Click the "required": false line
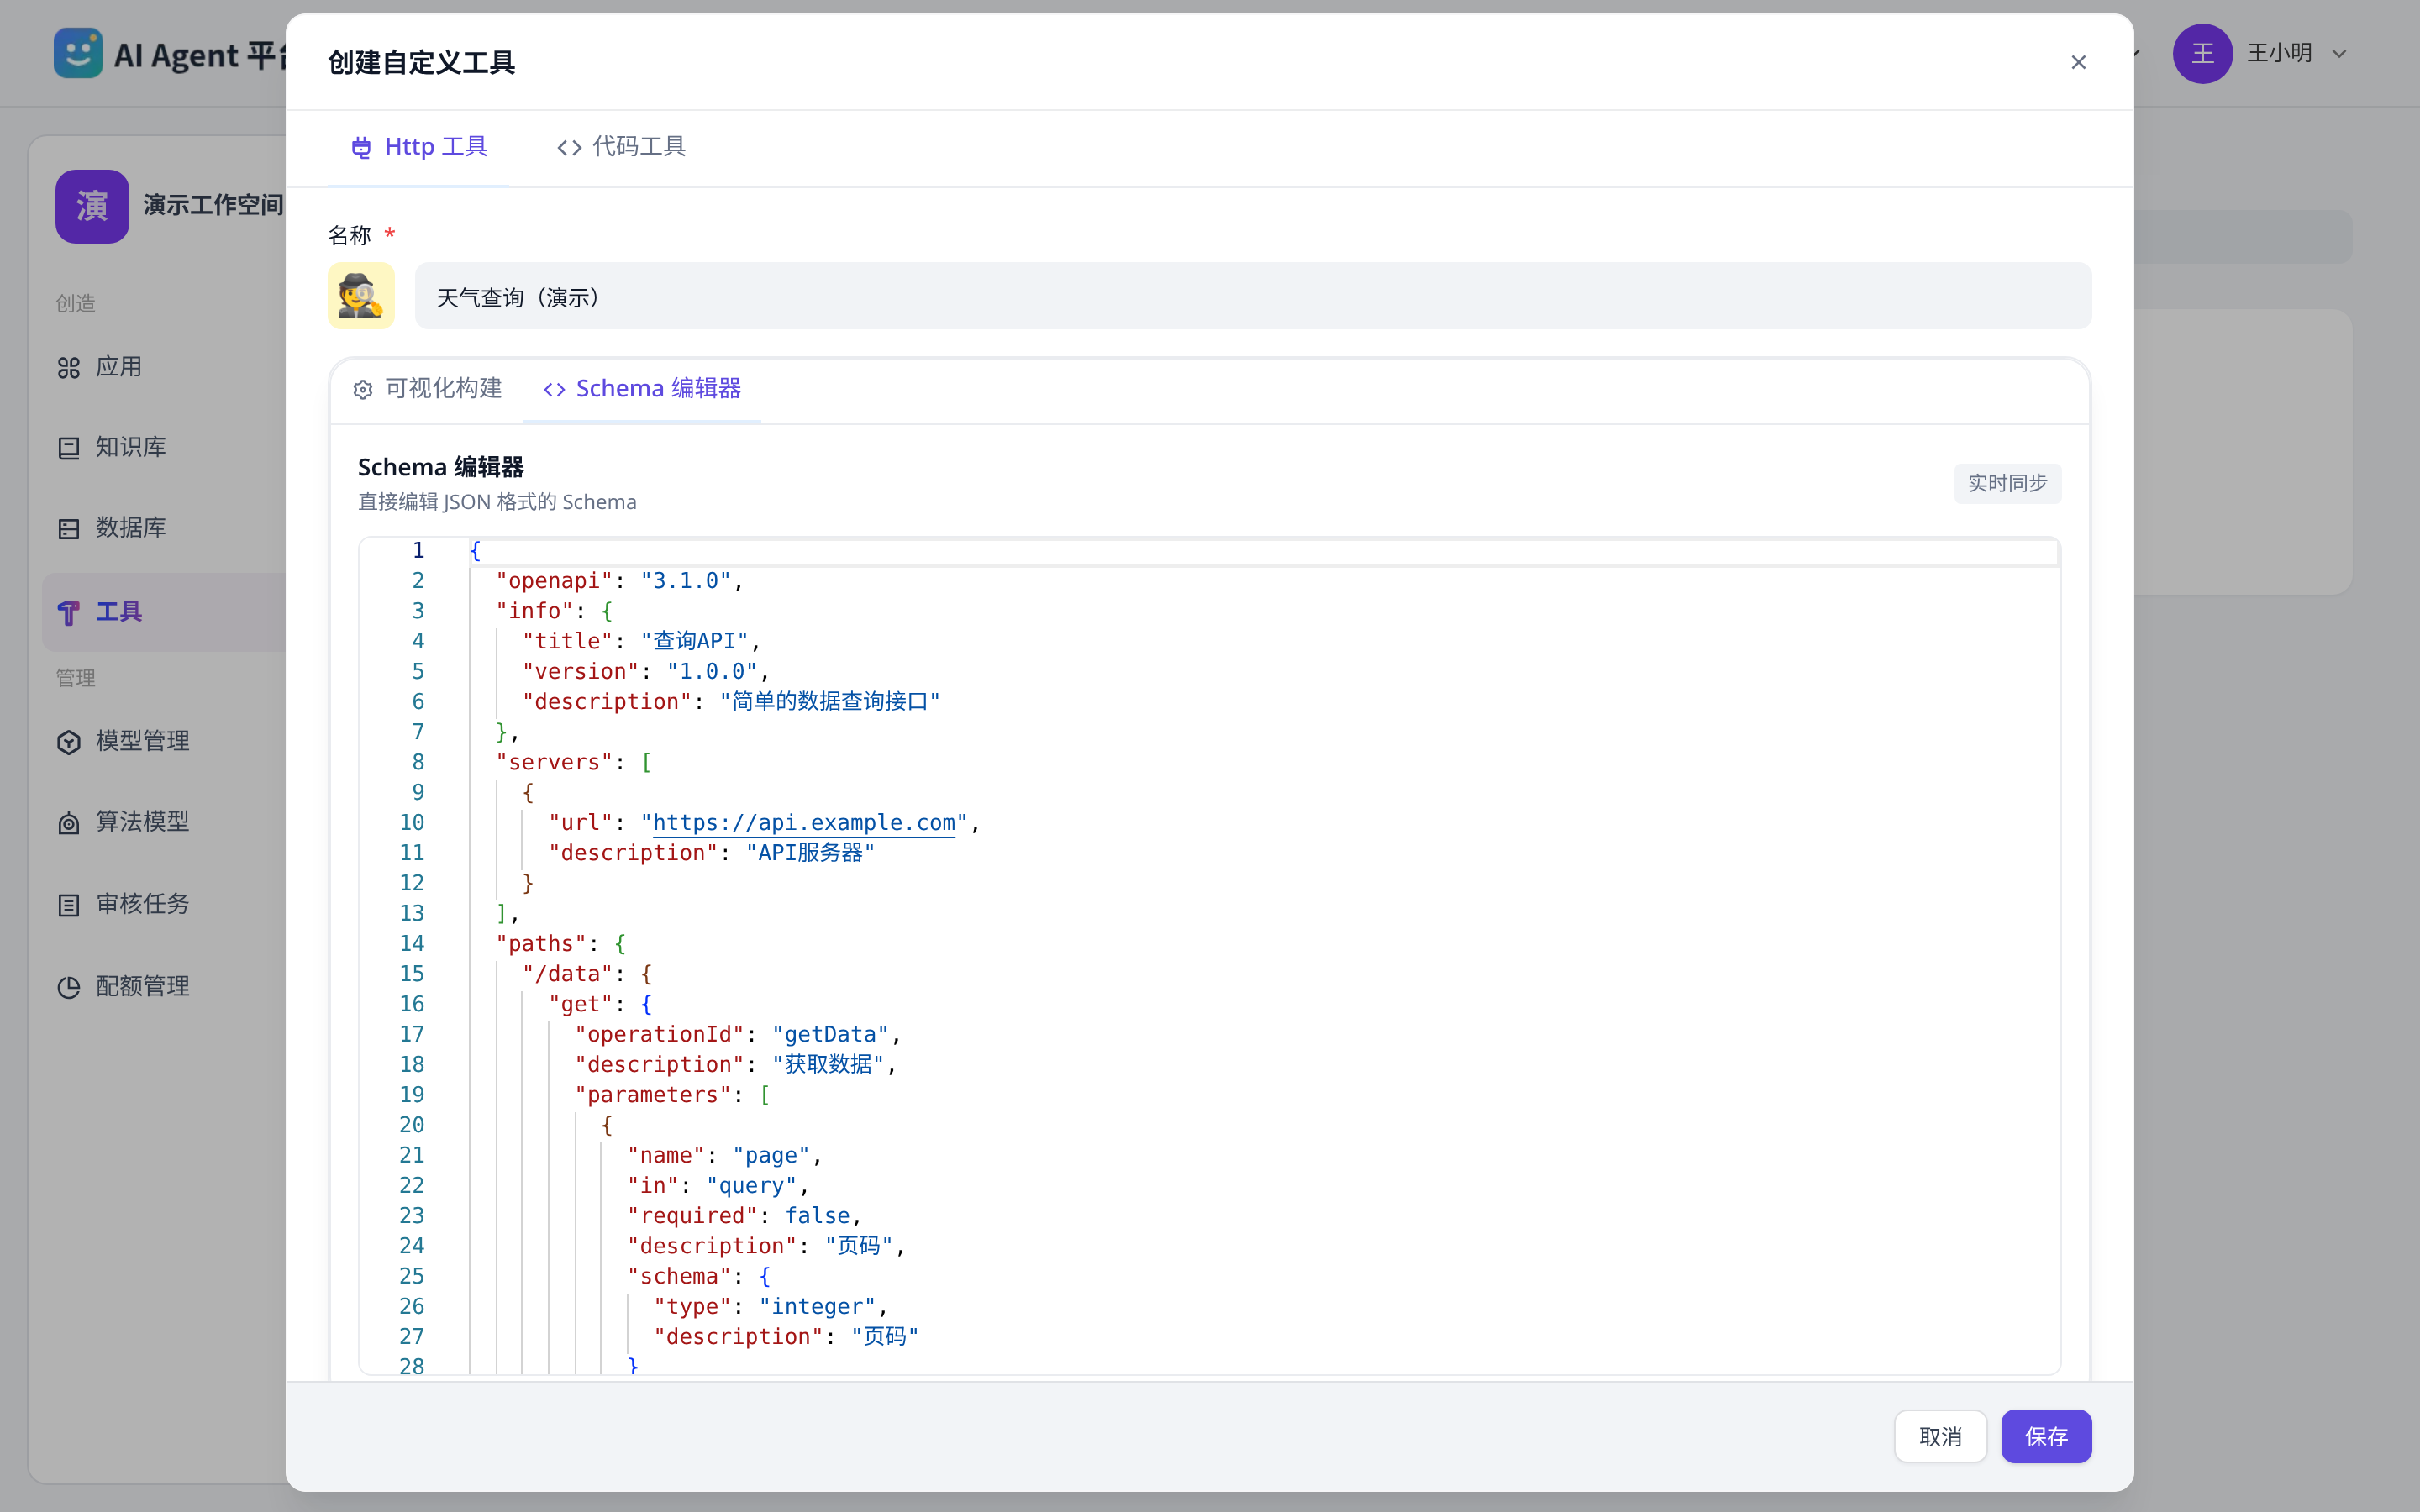 point(744,1215)
